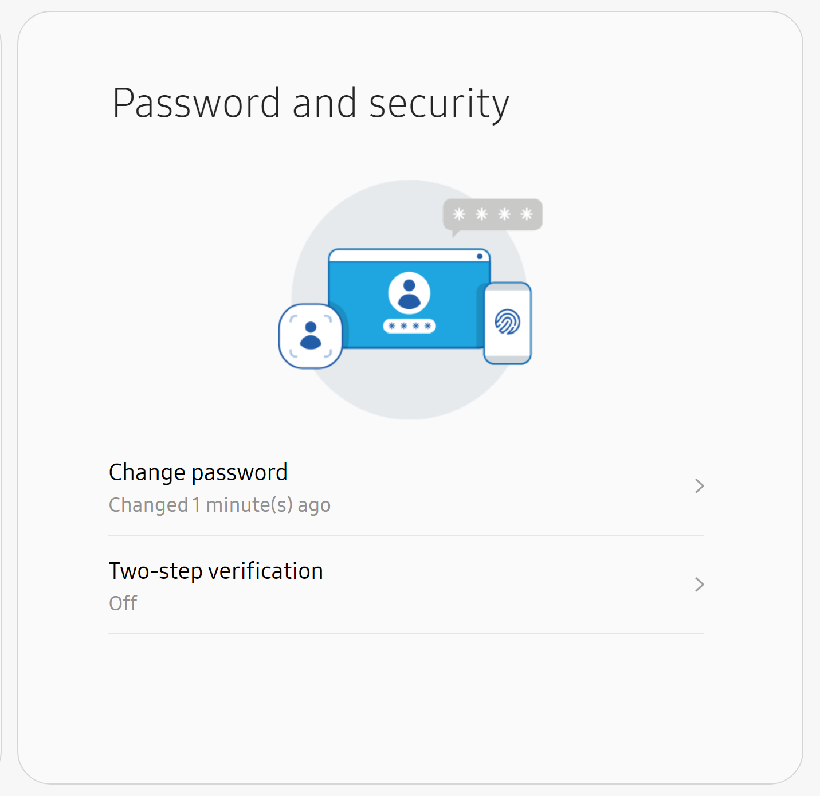
Task: Click the divider line below Two-step verification
Action: [406, 634]
